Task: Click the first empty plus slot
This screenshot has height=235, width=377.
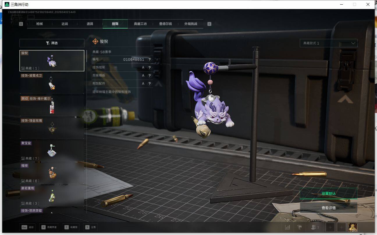Action: [330, 227]
